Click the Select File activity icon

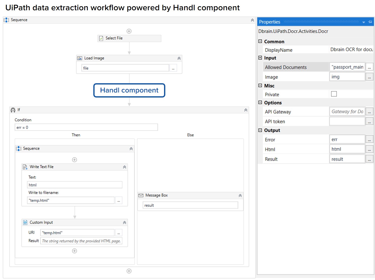(x=101, y=38)
